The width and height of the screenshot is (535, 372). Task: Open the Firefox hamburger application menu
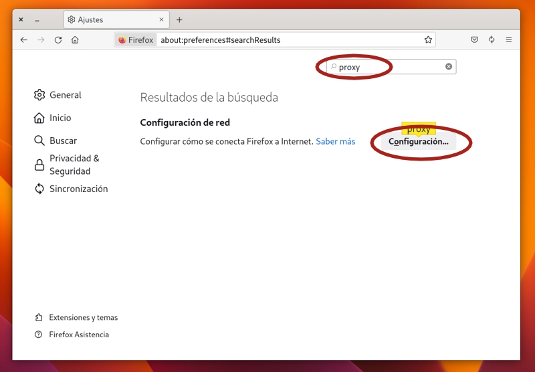tap(509, 39)
